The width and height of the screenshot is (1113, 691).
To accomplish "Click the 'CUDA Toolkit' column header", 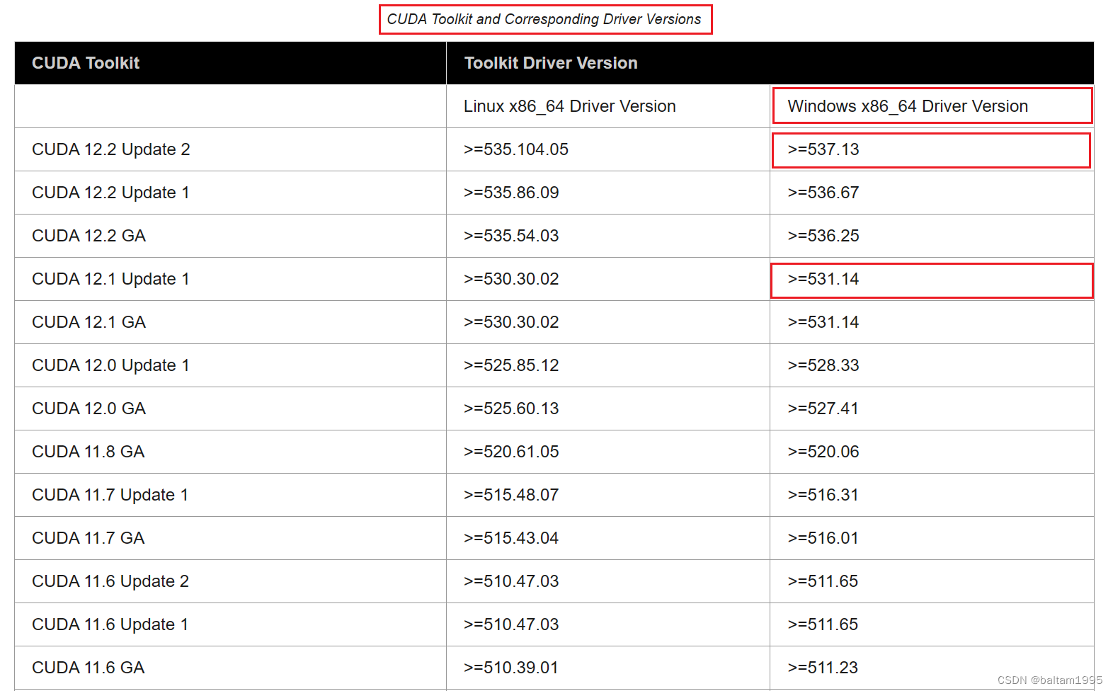I will [86, 63].
